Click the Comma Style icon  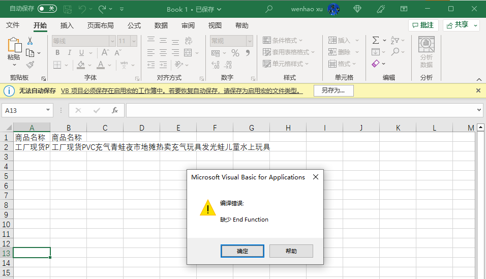(248, 53)
